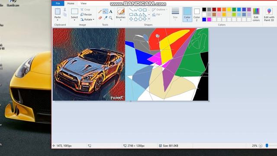
Task: Pick the green color swatch
Action: 234,10
